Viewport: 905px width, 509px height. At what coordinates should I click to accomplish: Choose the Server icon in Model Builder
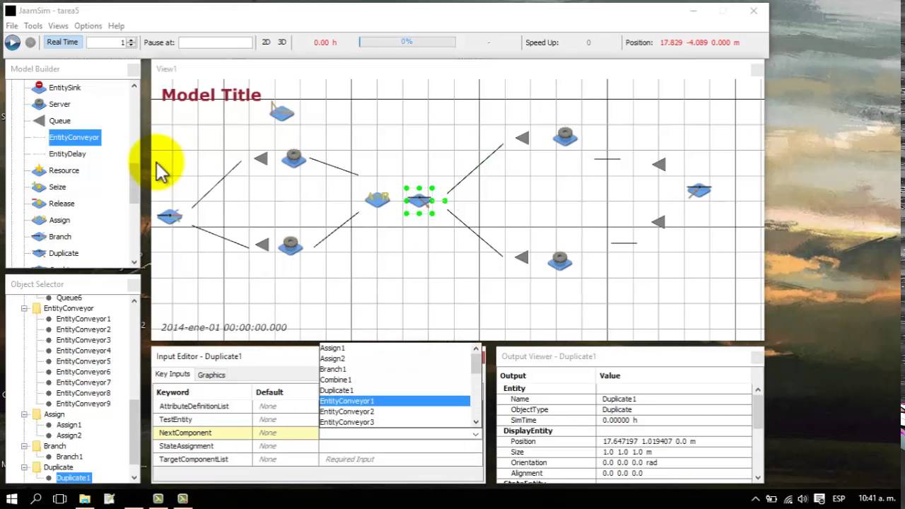pos(40,104)
